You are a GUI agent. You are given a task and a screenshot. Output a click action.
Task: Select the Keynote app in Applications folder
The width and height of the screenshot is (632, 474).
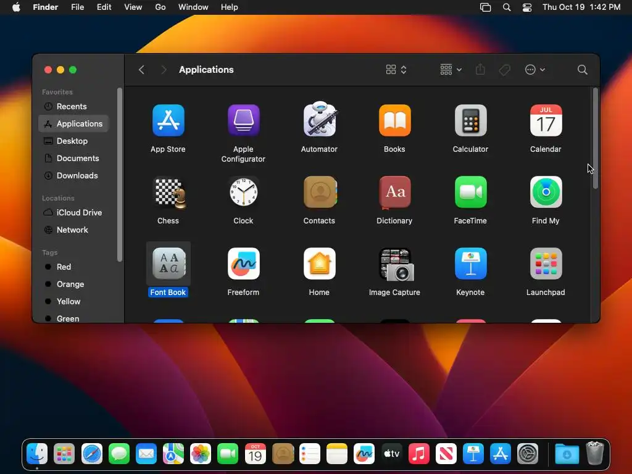pyautogui.click(x=470, y=264)
